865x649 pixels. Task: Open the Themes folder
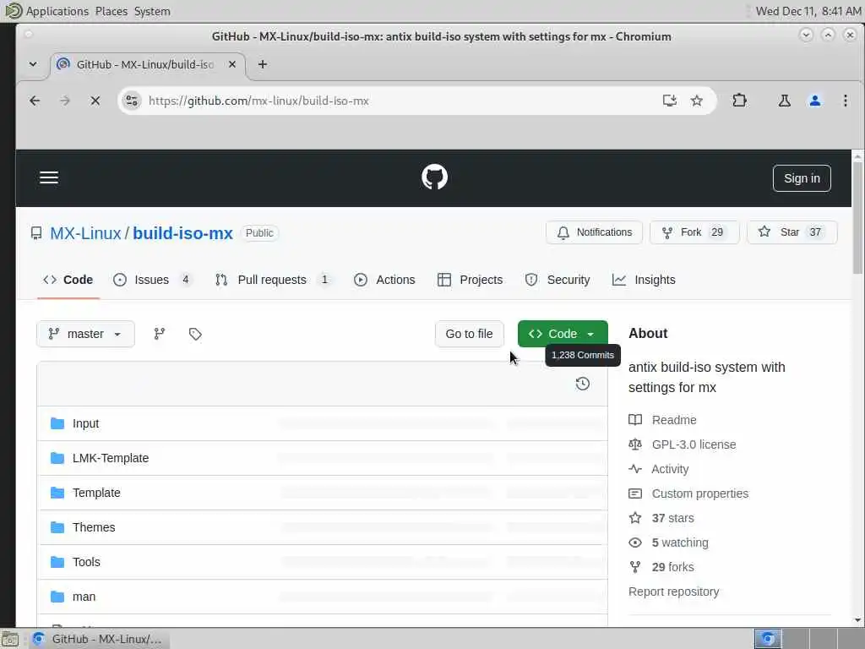[x=94, y=527]
